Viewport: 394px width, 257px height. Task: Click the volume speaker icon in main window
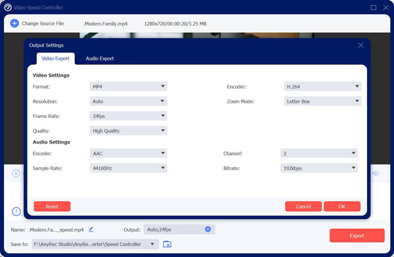376,173
